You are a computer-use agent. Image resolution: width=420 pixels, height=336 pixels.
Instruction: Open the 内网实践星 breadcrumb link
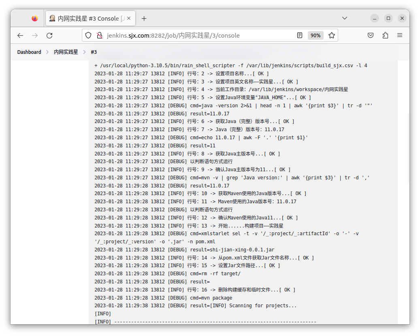tap(66, 52)
